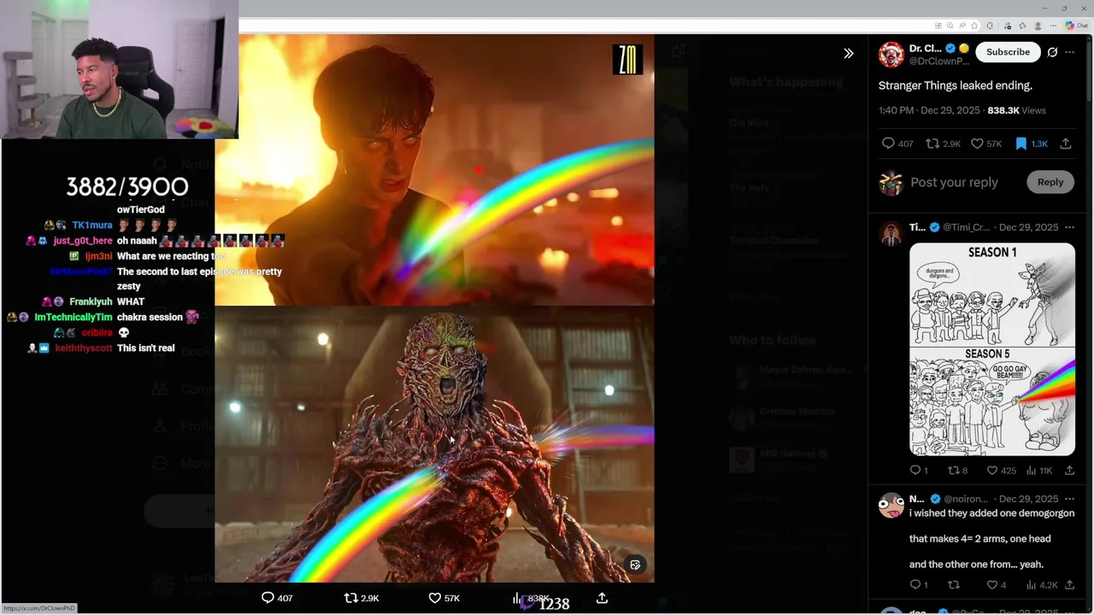The height and width of the screenshot is (615, 1094).
Task: Click Read aloud icon in address bar
Action: pos(962,26)
